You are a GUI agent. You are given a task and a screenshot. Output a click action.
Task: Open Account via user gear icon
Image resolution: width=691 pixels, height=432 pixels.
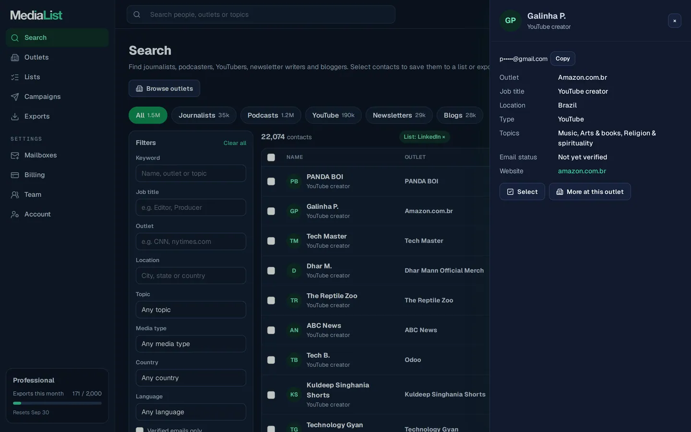click(x=15, y=215)
